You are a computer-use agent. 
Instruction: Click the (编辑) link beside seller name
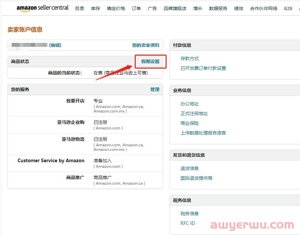[55, 45]
